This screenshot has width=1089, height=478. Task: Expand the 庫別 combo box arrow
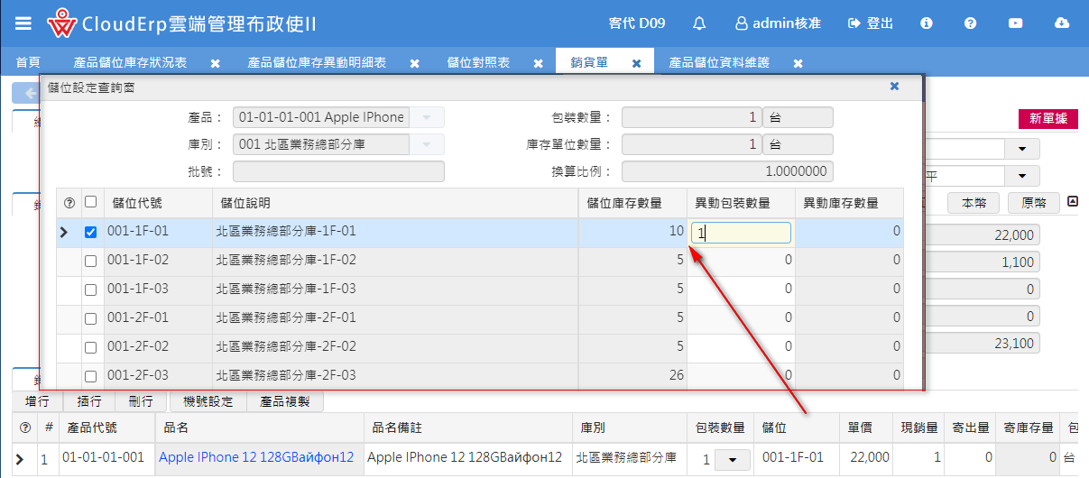427,144
